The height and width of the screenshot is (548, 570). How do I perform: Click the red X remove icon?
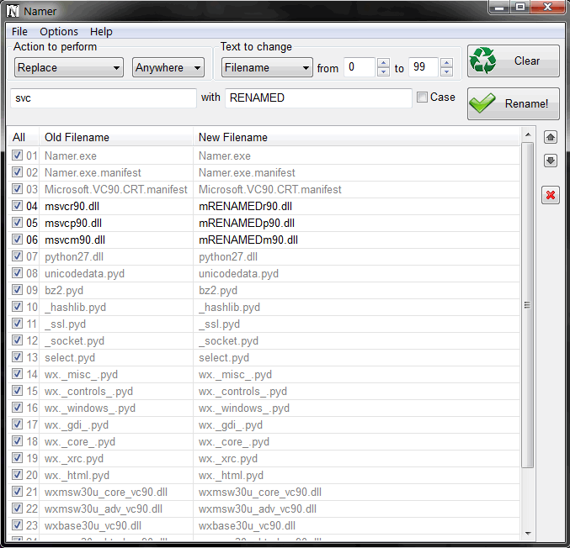coord(551,196)
